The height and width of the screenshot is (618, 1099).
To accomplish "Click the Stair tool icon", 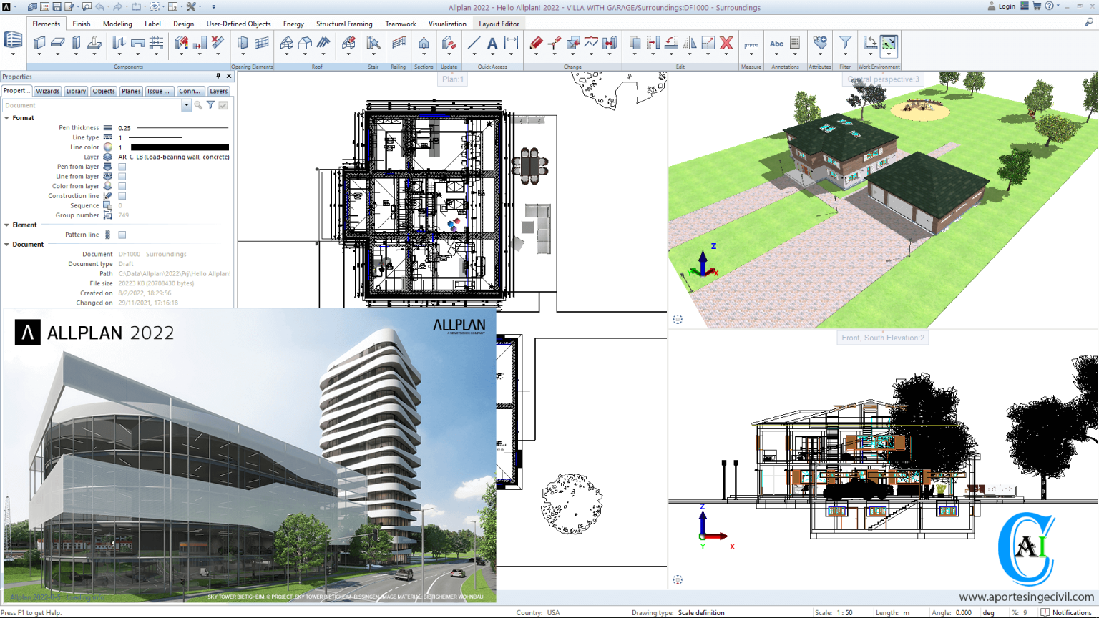I will 372,43.
